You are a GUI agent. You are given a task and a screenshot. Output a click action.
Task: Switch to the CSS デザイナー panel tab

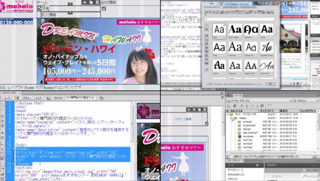[234, 161]
